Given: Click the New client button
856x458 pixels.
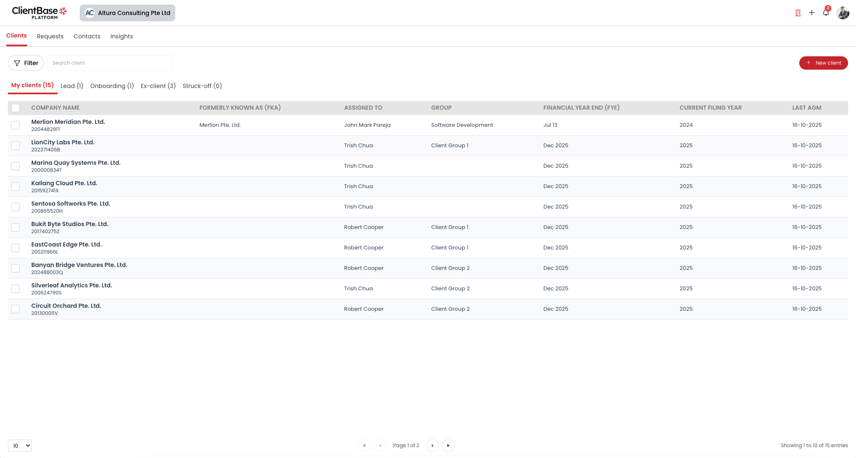Looking at the screenshot, I should 823,63.
